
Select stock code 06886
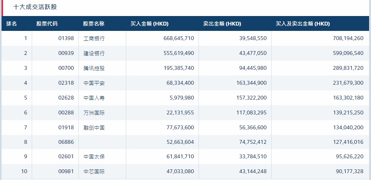click(x=66, y=142)
